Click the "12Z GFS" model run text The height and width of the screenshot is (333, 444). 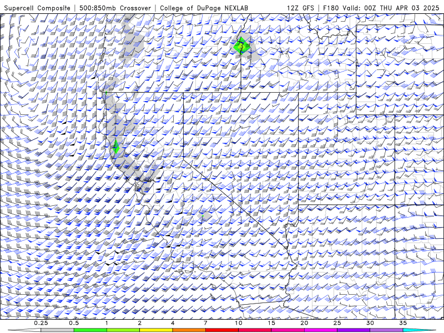pyautogui.click(x=300, y=8)
